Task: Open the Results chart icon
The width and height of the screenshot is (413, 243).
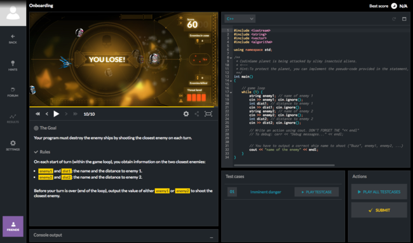Action: (x=13, y=116)
